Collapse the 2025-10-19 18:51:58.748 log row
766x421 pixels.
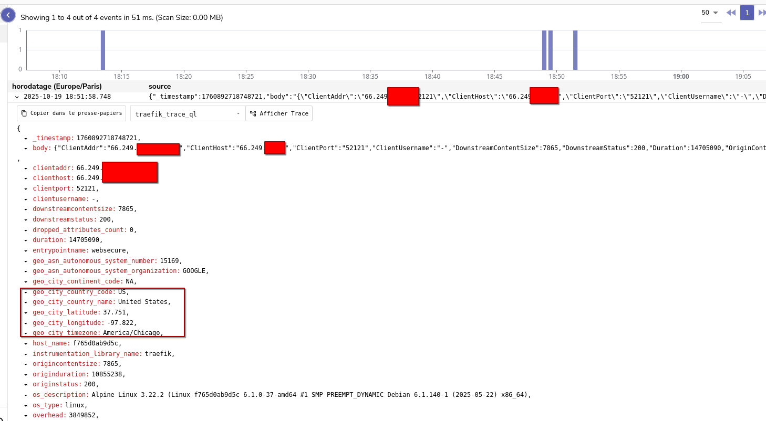click(17, 97)
